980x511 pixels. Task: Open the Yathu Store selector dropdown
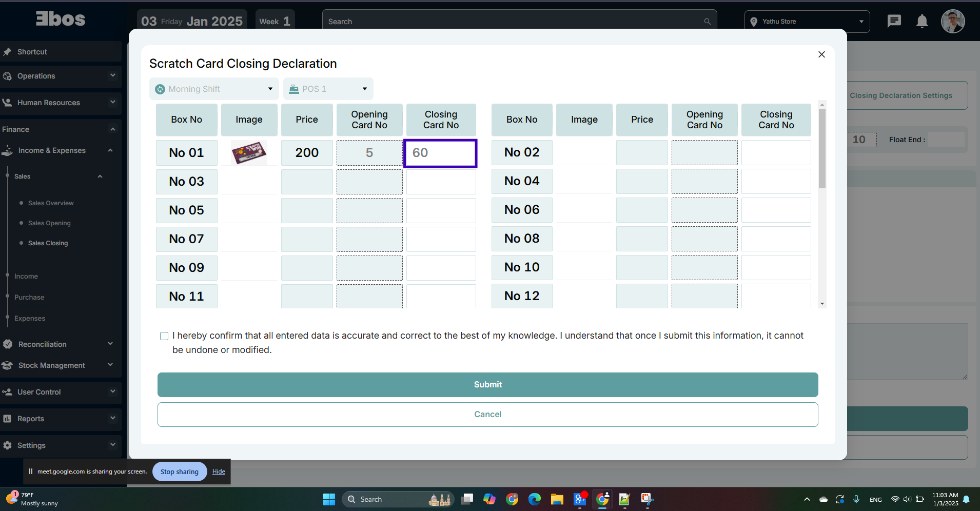pyautogui.click(x=807, y=22)
